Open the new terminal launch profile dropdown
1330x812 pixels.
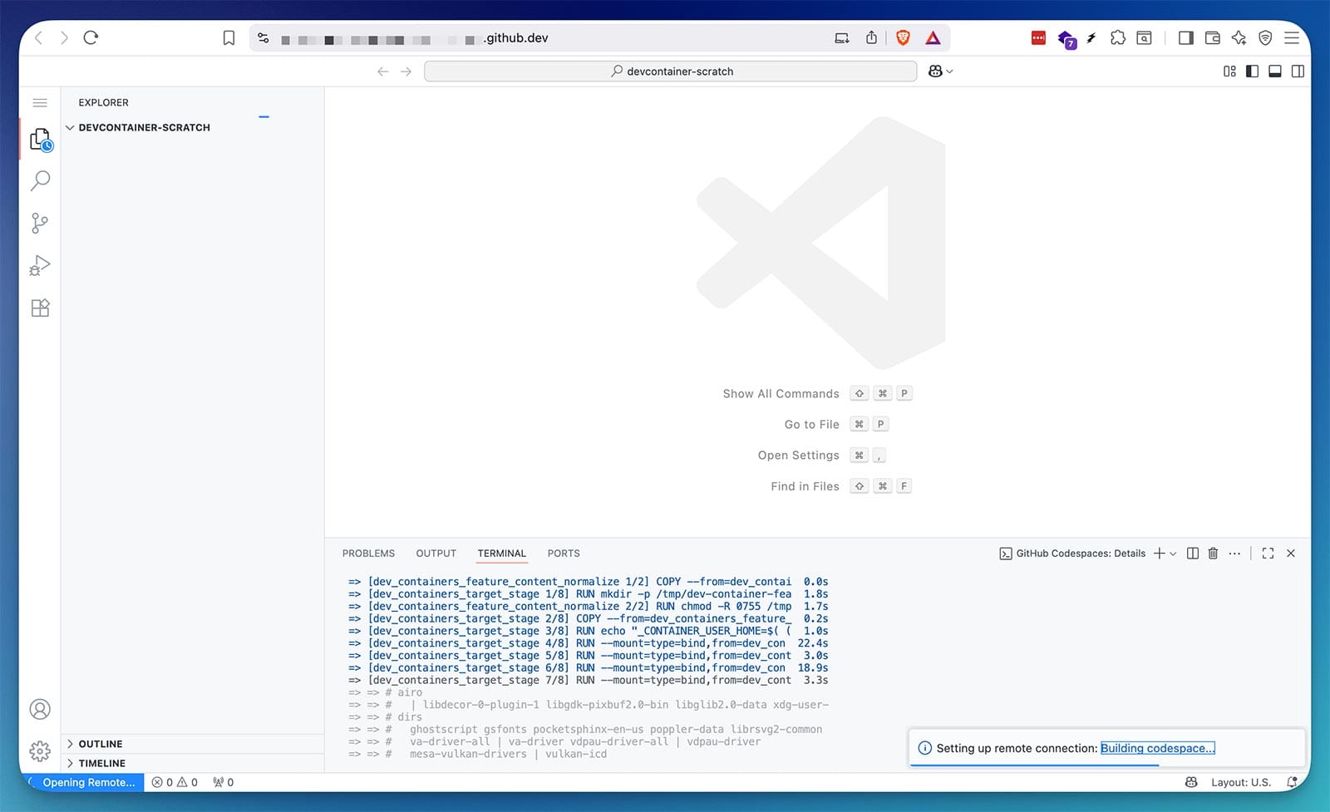tap(1174, 554)
